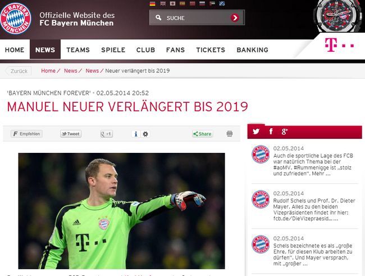
Task: Switch language with the UK flag icon
Action: (163, 3)
